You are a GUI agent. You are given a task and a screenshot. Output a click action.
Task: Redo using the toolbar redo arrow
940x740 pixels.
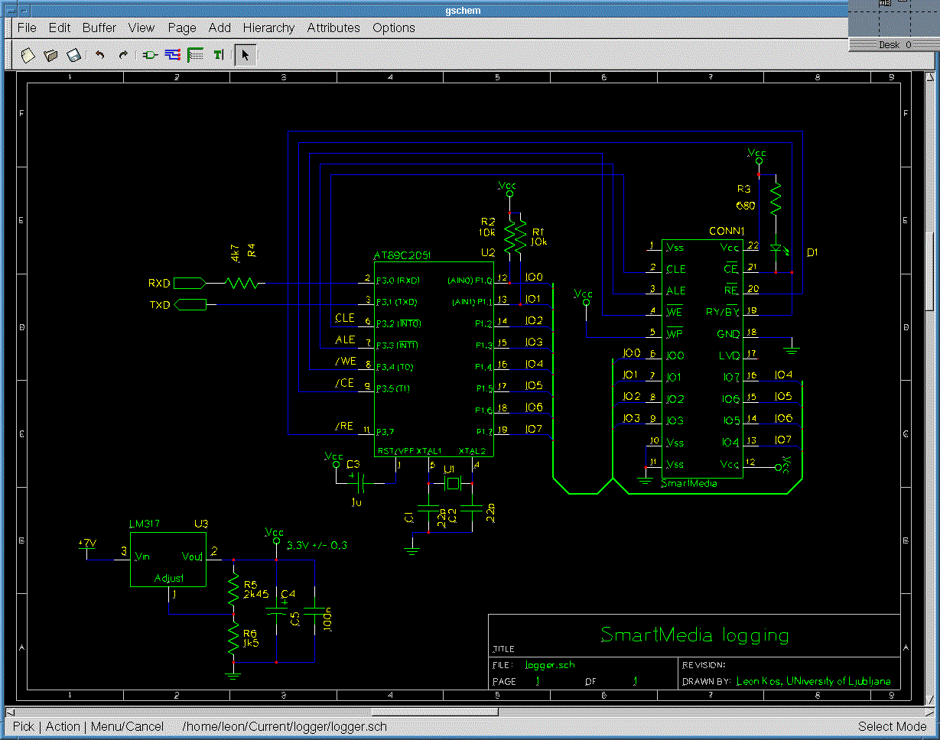pos(122,55)
